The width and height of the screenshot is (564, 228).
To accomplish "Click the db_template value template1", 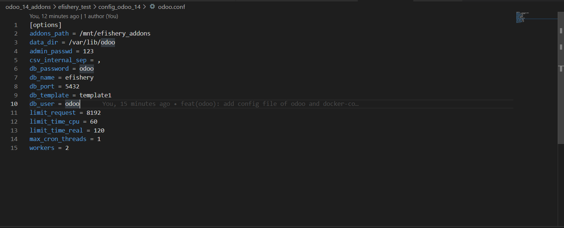I will point(95,95).
